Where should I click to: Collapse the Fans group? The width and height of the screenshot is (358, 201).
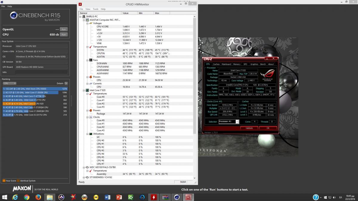tap(87, 60)
